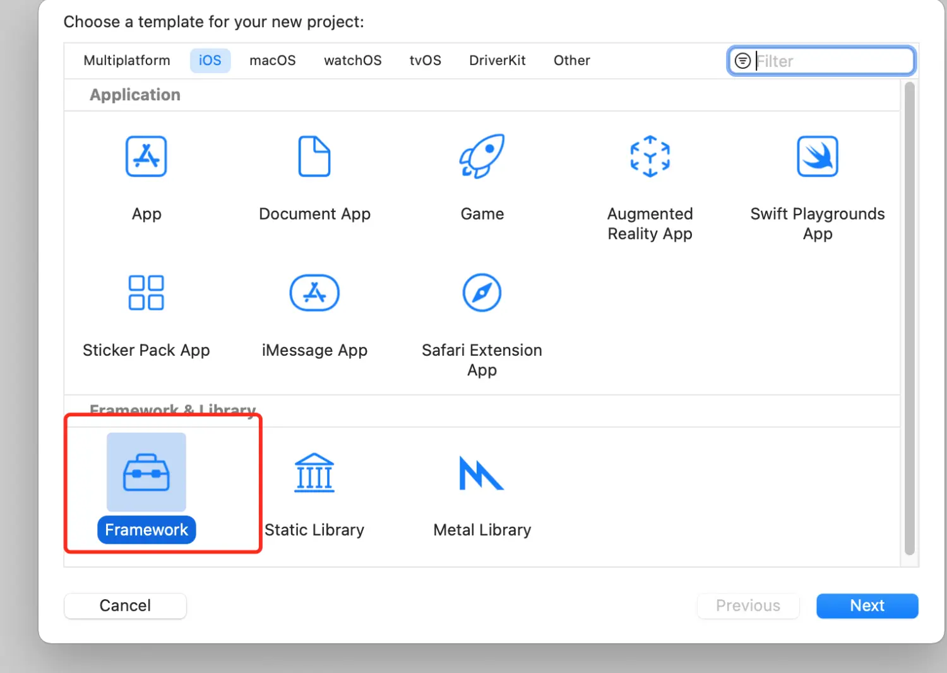Open the watchOS platform tab
Screen dimensions: 947x673
[x=352, y=61]
